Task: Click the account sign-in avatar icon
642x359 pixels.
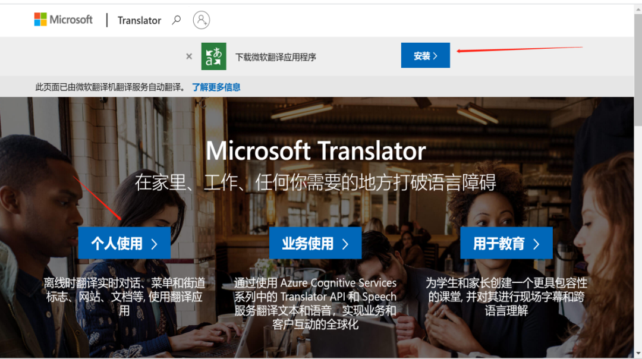Action: pyautogui.click(x=202, y=20)
